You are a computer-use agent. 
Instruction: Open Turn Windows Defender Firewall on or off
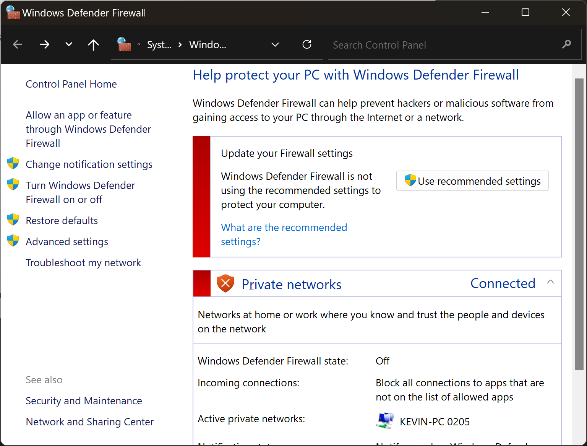coord(80,192)
